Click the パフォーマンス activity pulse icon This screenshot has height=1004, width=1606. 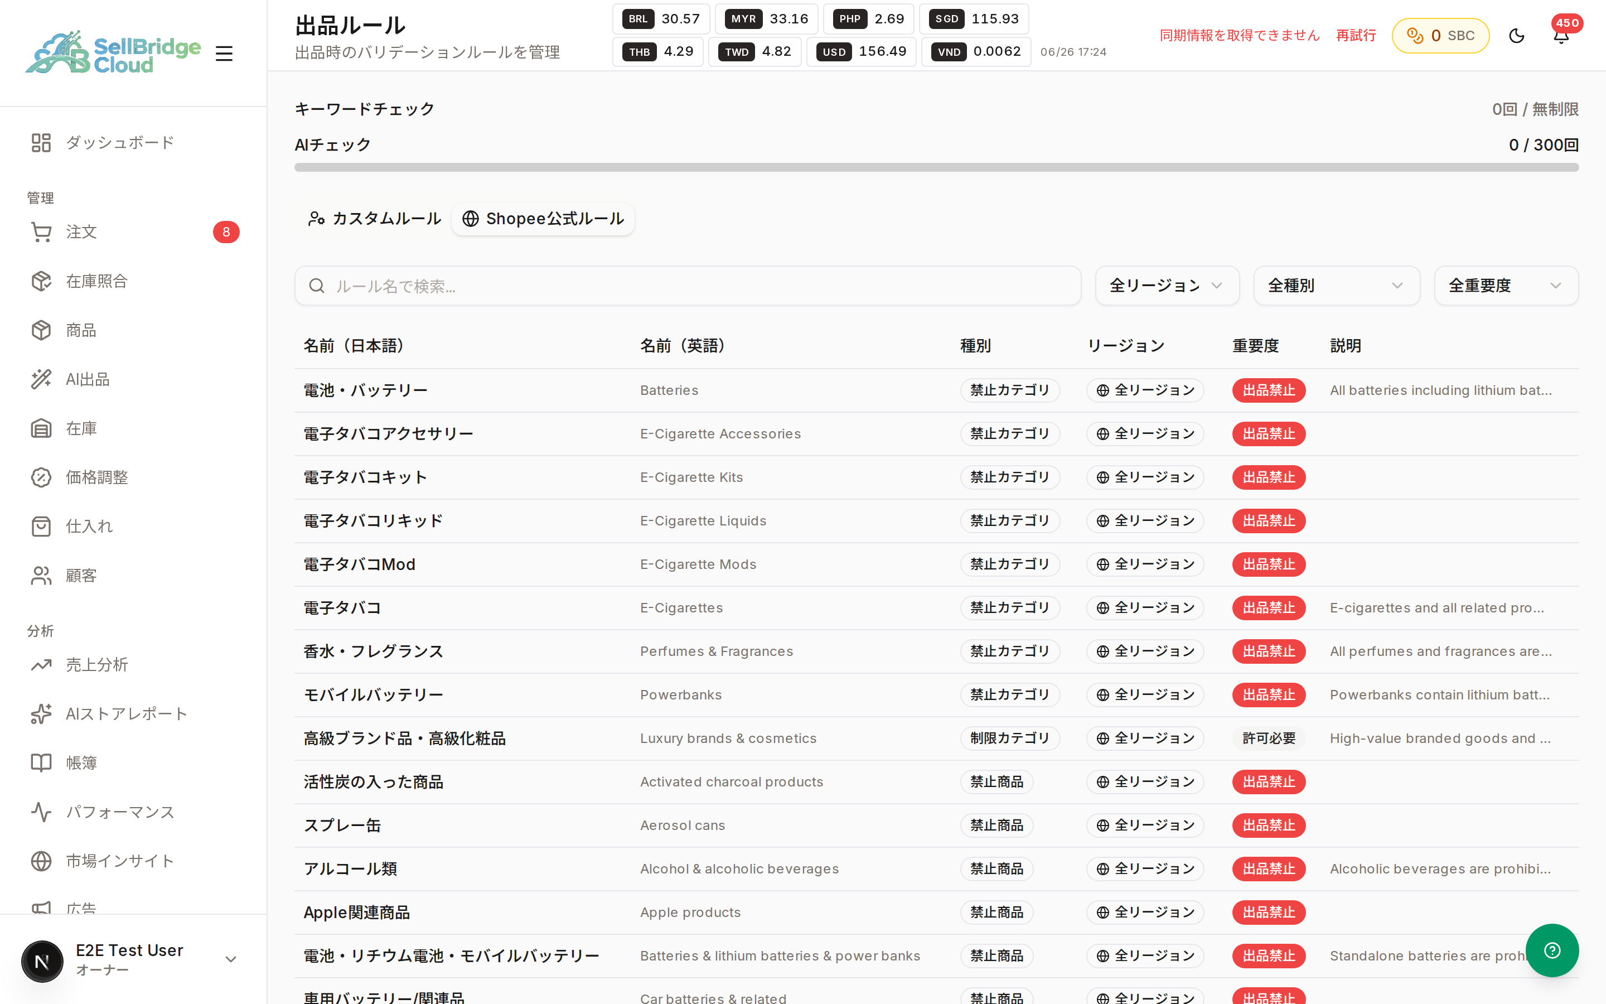[x=41, y=812]
